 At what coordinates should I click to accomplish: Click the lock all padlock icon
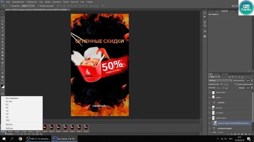coord(227,88)
